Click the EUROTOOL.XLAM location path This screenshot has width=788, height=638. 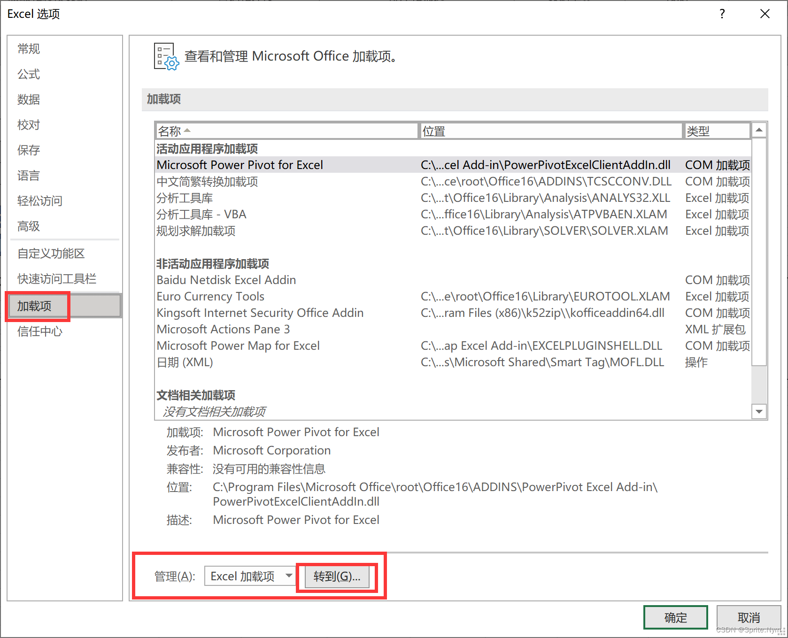(x=545, y=296)
